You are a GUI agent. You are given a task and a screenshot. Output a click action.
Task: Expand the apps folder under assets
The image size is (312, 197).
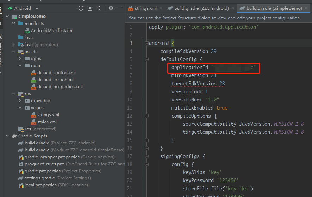click(x=20, y=59)
